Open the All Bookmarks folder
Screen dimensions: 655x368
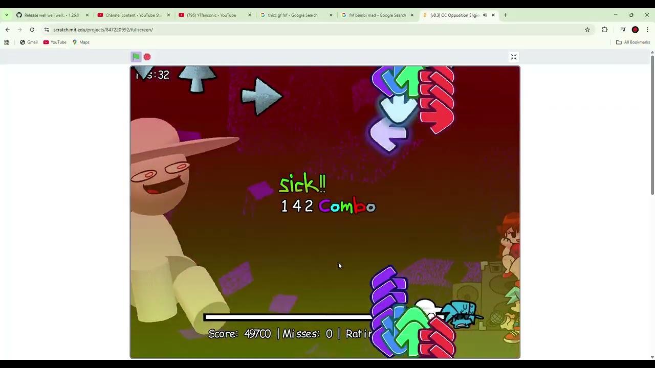tap(633, 42)
